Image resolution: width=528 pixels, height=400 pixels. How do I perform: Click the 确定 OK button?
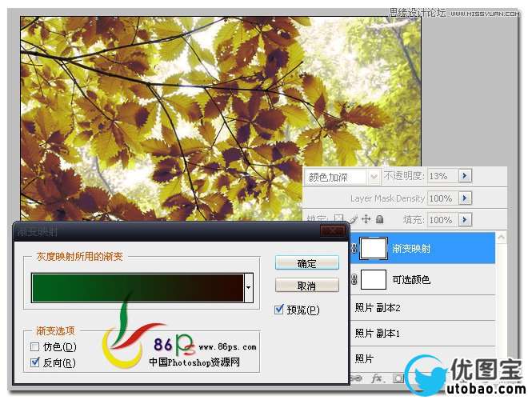pyautogui.click(x=306, y=263)
